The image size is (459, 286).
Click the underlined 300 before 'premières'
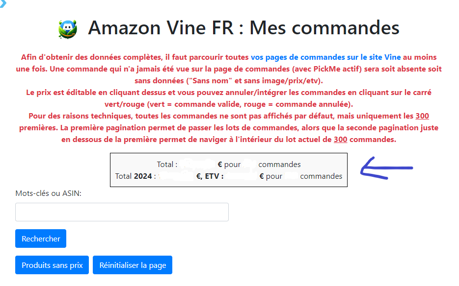coord(422,116)
